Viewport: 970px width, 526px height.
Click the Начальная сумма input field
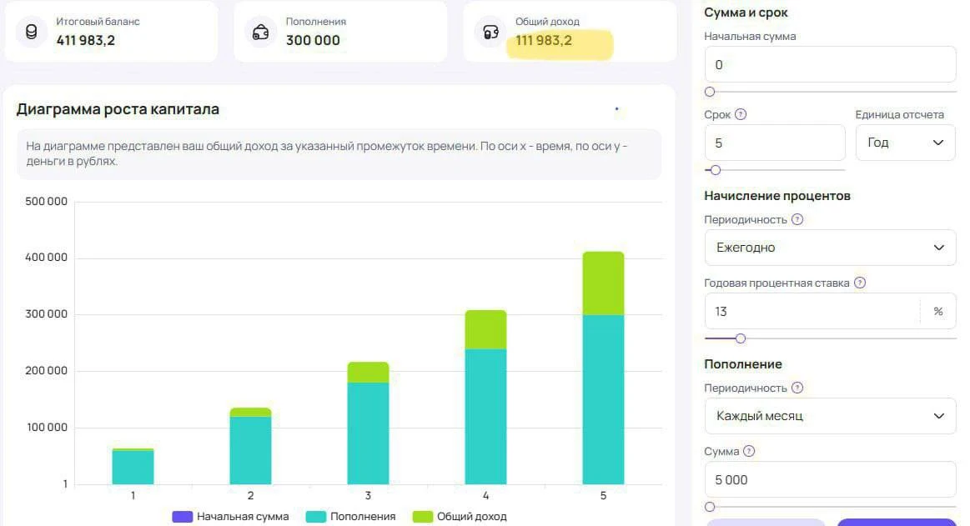[830, 64]
